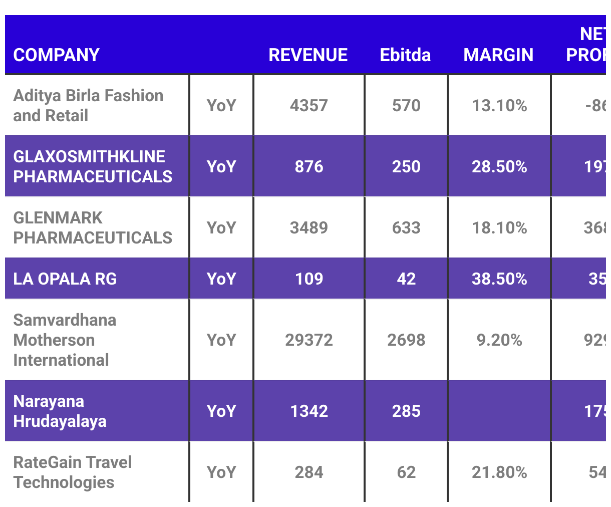Click the Ebitda column header
611x507 pixels.
click(405, 55)
